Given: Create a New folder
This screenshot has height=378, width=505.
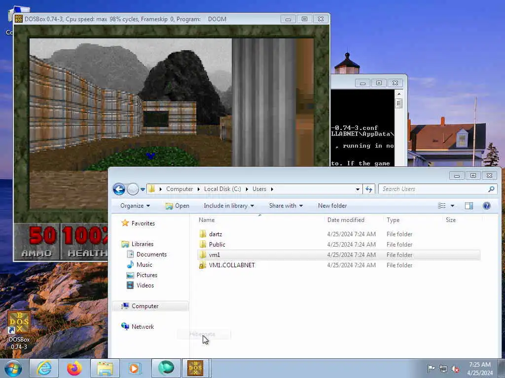Looking at the screenshot, I should click(x=332, y=206).
